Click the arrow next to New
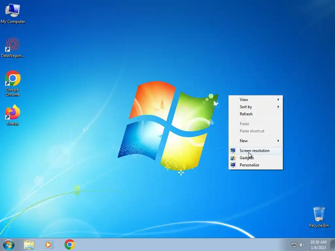Viewport: 335px width, 251px height. click(278, 141)
